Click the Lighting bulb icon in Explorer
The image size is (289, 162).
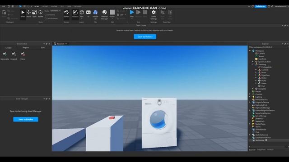coord(253,97)
